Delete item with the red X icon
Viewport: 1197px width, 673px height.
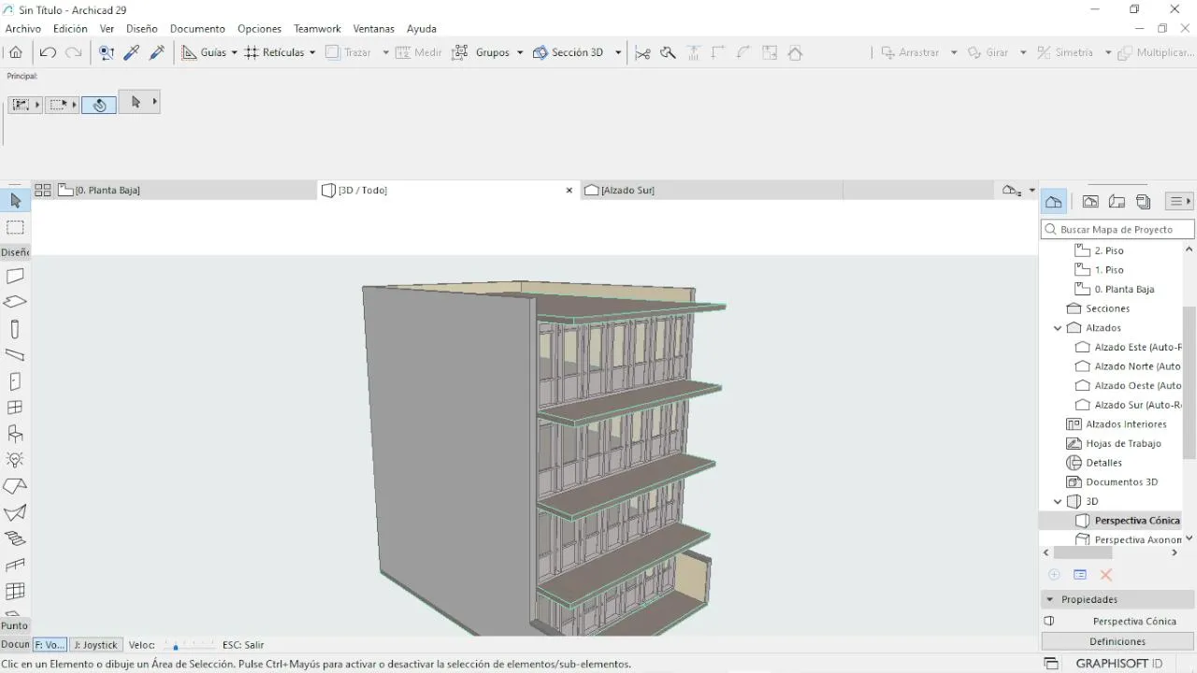tap(1106, 575)
